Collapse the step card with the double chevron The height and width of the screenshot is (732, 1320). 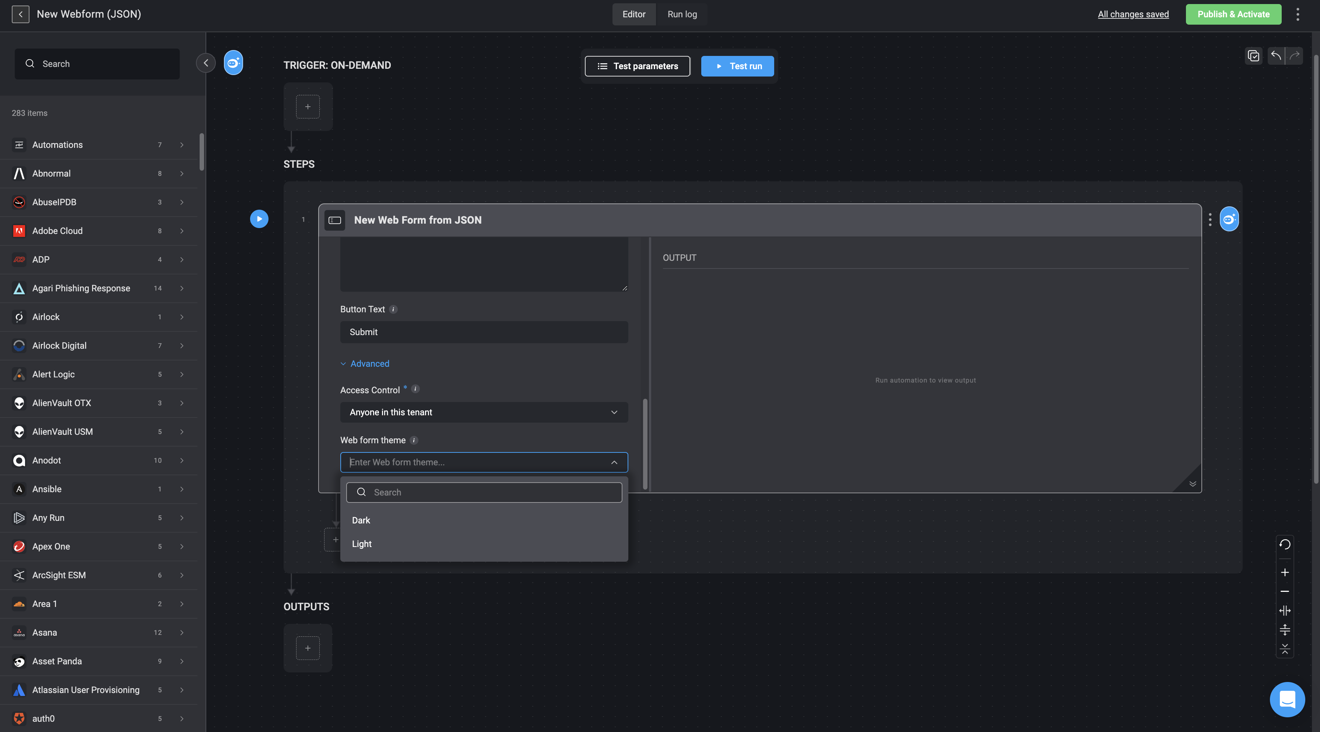coord(1193,484)
